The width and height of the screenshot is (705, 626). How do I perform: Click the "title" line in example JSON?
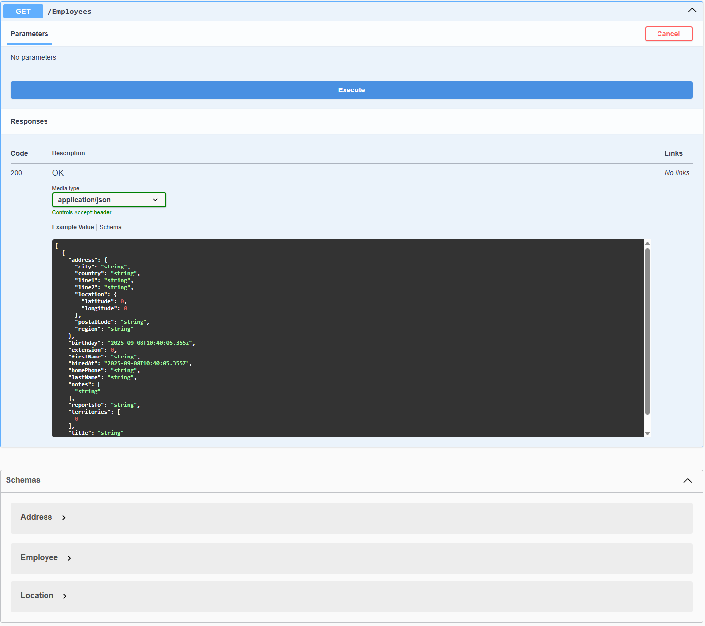point(96,433)
